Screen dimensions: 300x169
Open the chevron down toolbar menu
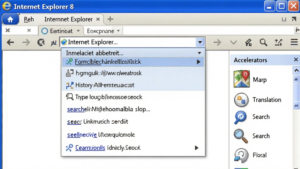[233, 42]
